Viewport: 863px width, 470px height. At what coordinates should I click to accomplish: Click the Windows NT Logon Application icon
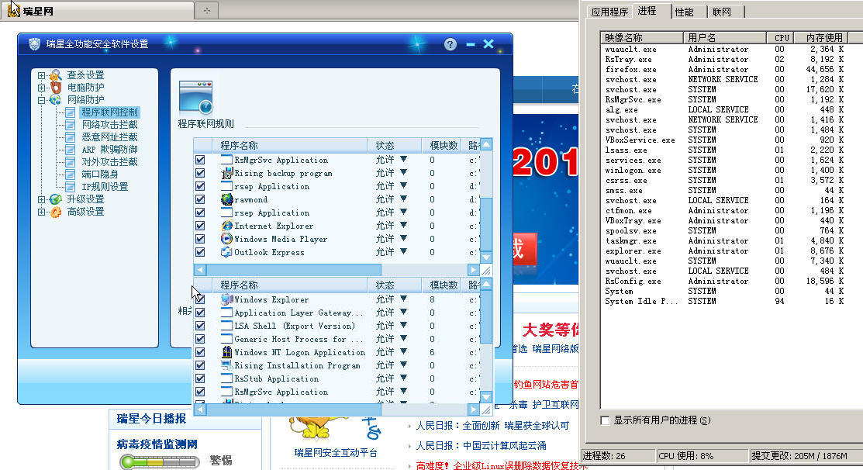point(226,352)
